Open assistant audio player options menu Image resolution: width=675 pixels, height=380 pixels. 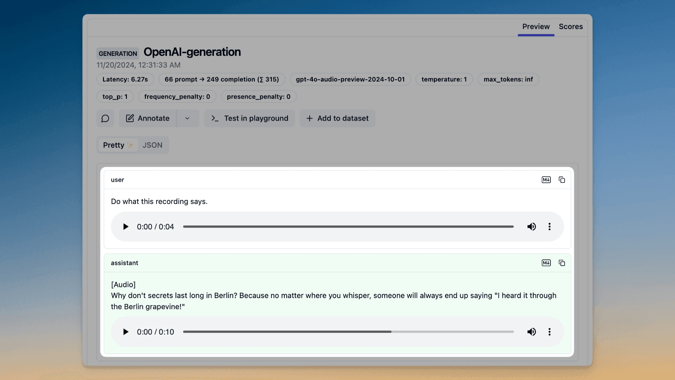pos(549,332)
